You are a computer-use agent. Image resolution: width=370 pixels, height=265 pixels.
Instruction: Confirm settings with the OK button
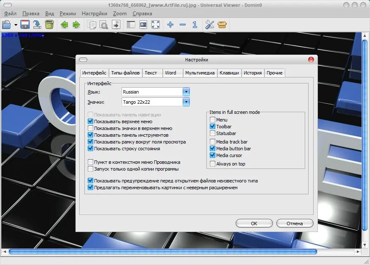(254, 224)
